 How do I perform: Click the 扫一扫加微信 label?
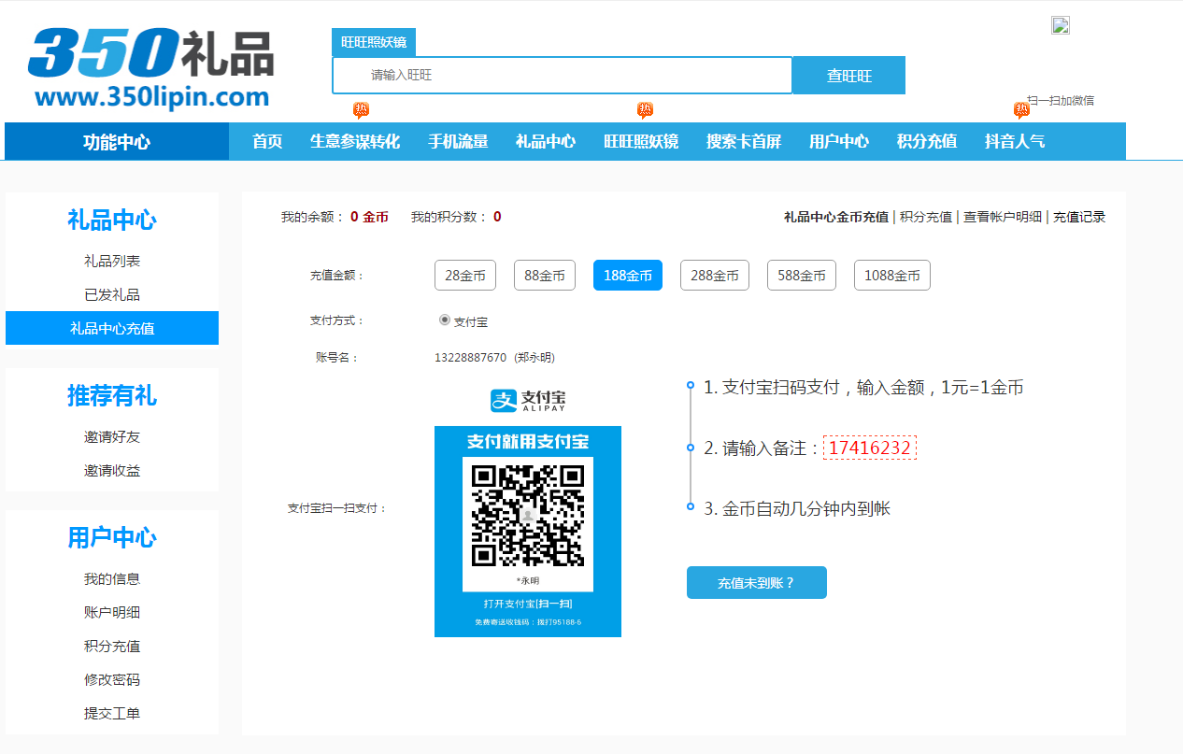point(1061,100)
